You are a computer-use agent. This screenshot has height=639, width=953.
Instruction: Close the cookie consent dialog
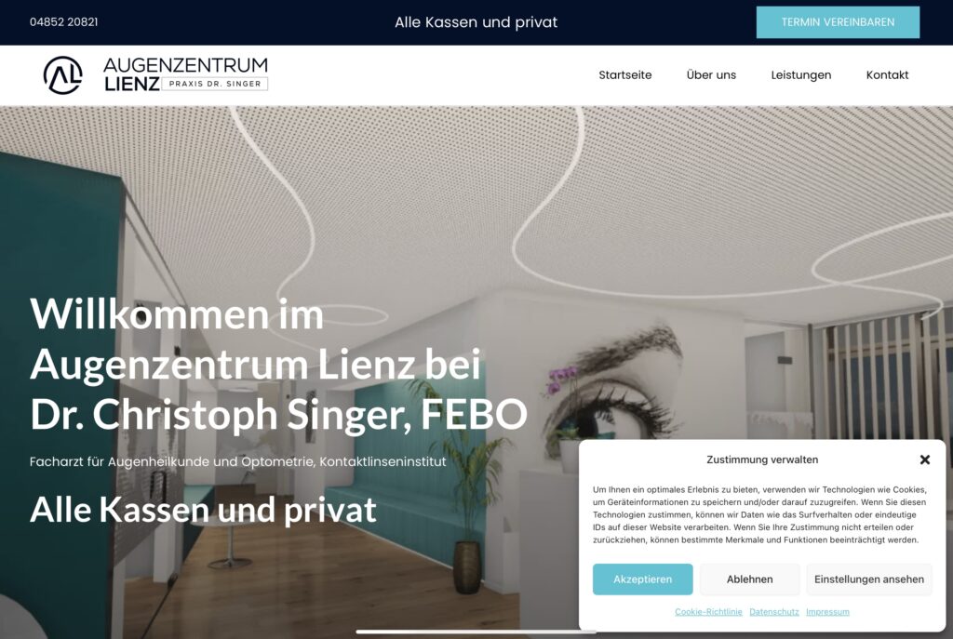coord(924,459)
